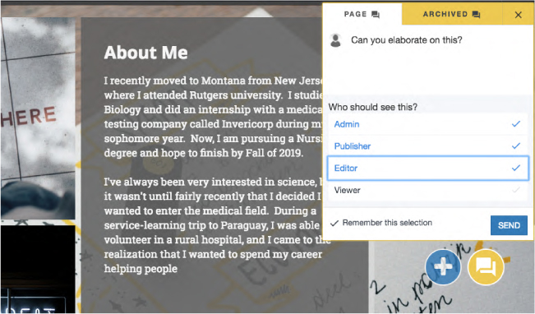
Task: Switch to the ARCHIVED tab
Action: (x=451, y=14)
